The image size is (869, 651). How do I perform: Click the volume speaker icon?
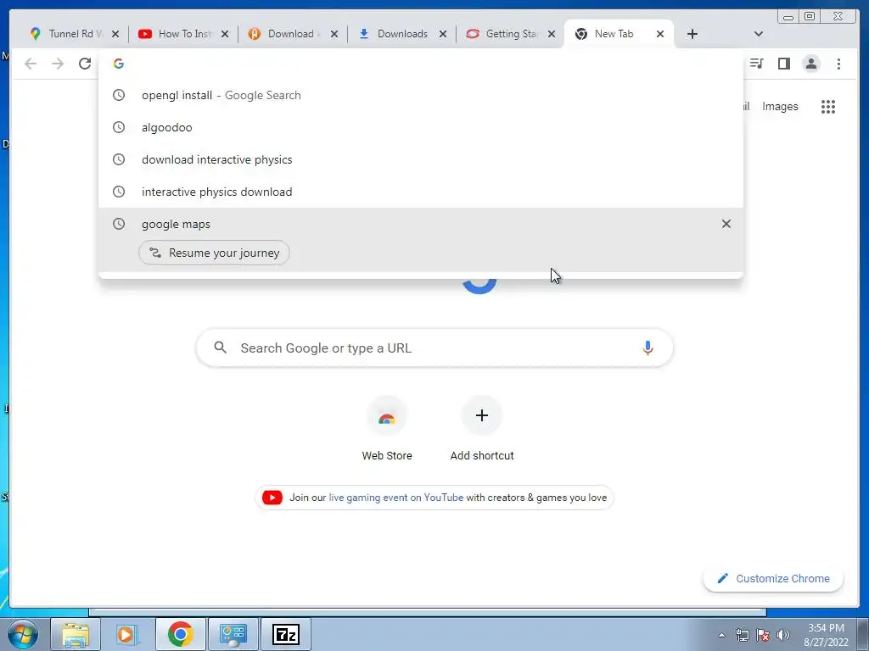coord(783,635)
